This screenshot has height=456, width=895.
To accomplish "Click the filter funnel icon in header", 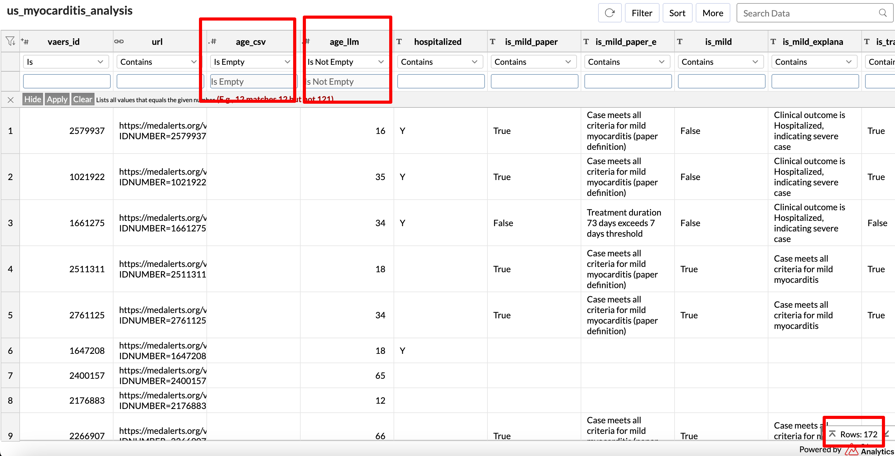I will (10, 41).
